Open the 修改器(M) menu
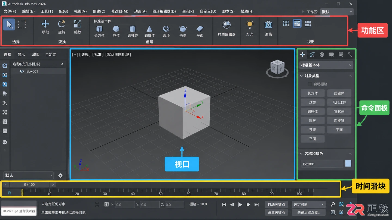 pos(120,11)
